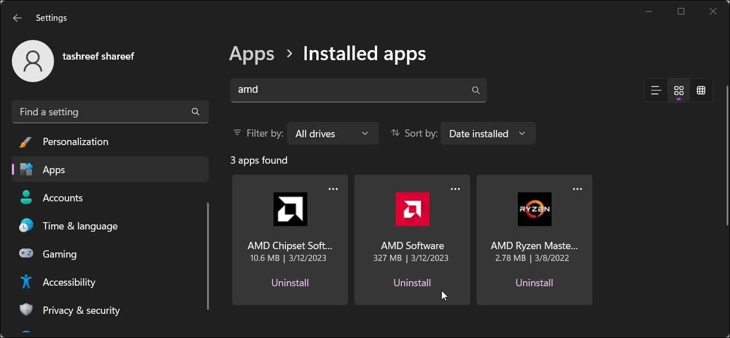Click the sort arrows icon beside Sort by
730x338 pixels.
click(395, 133)
